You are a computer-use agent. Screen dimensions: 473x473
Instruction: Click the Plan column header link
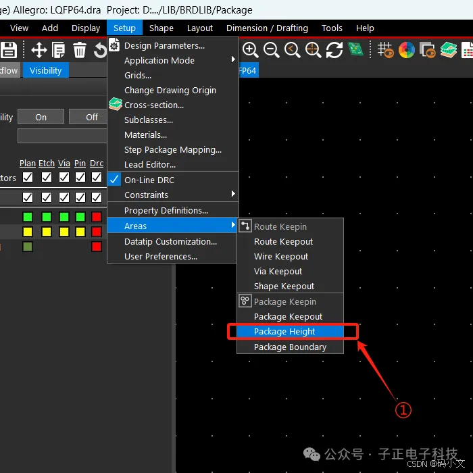click(28, 164)
